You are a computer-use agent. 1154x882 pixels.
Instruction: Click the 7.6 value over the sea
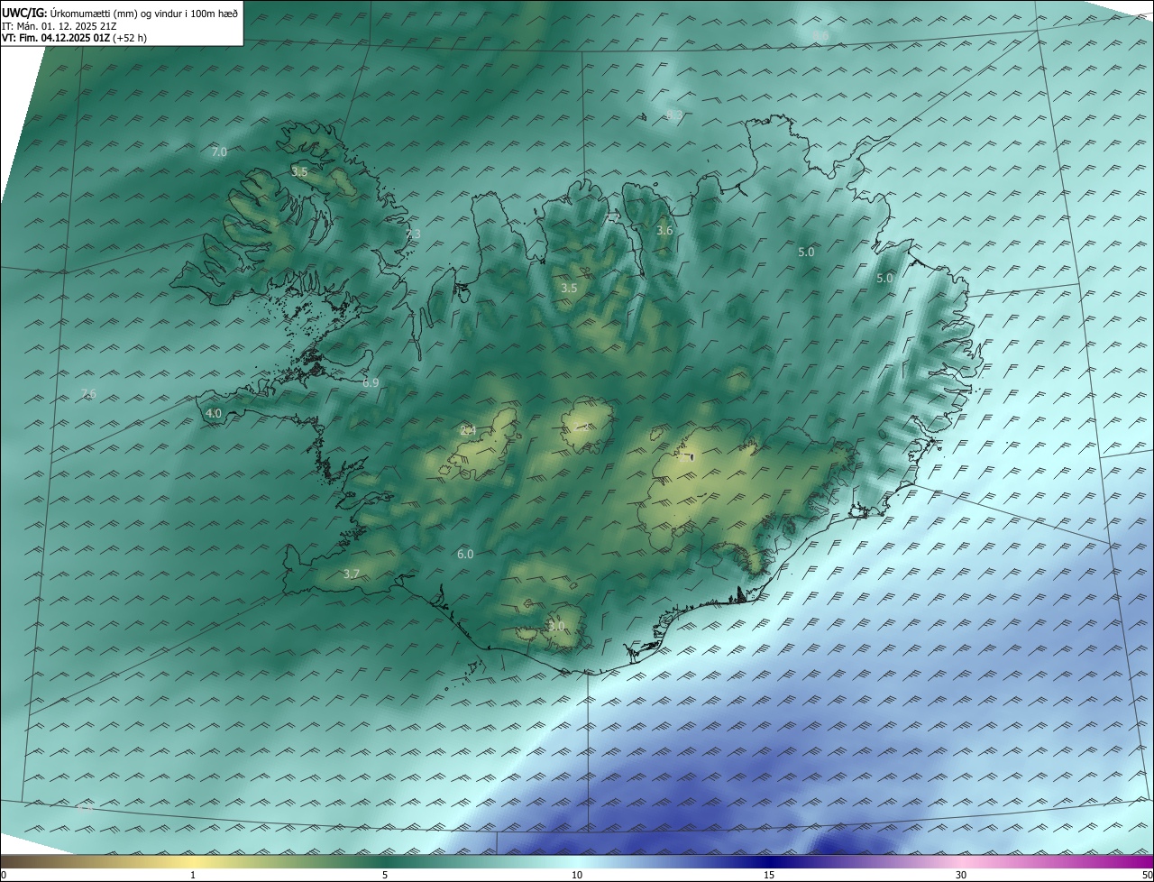click(88, 393)
